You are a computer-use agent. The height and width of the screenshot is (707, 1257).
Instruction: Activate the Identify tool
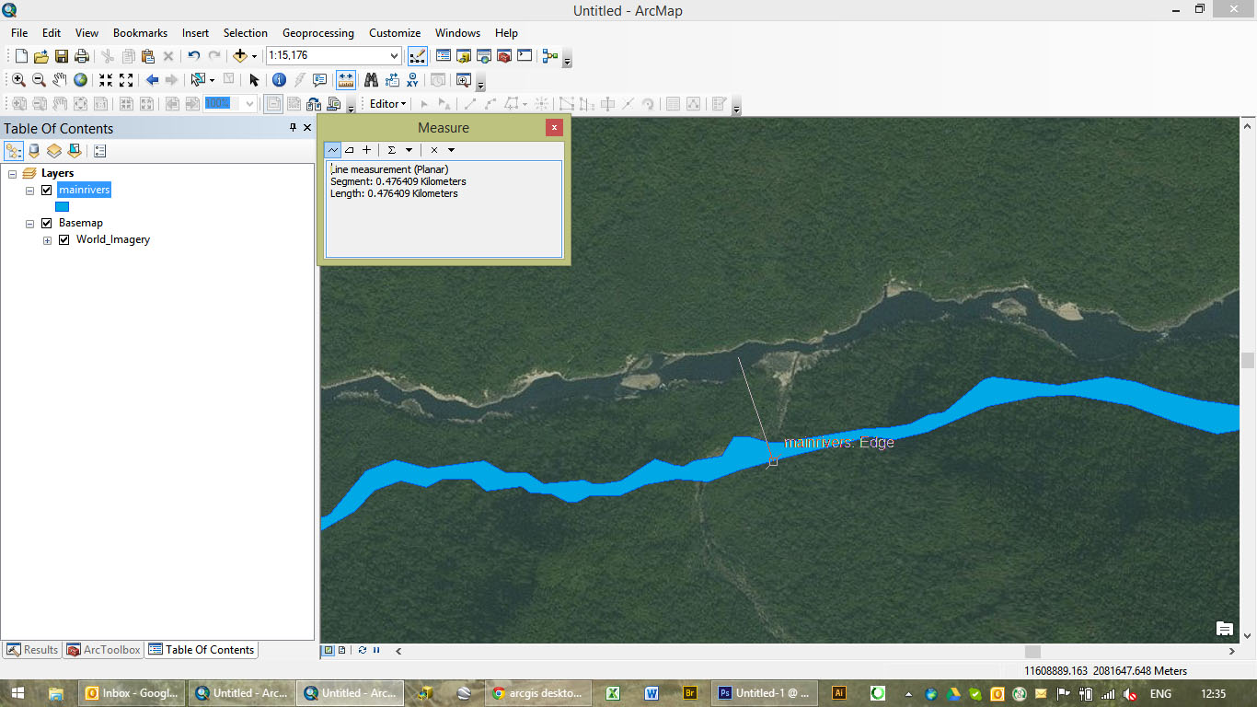click(x=279, y=80)
